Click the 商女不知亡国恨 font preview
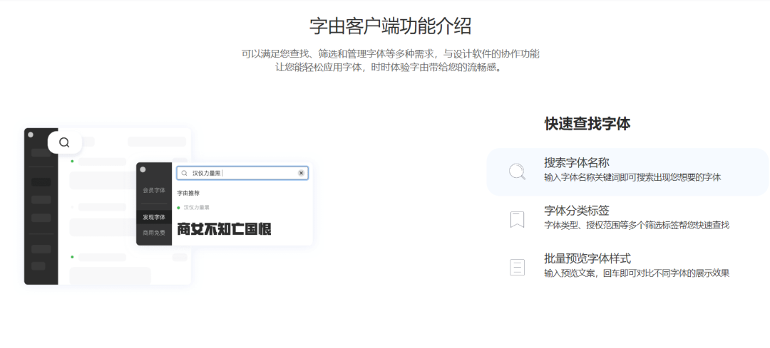The height and width of the screenshot is (348, 770). 224,229
